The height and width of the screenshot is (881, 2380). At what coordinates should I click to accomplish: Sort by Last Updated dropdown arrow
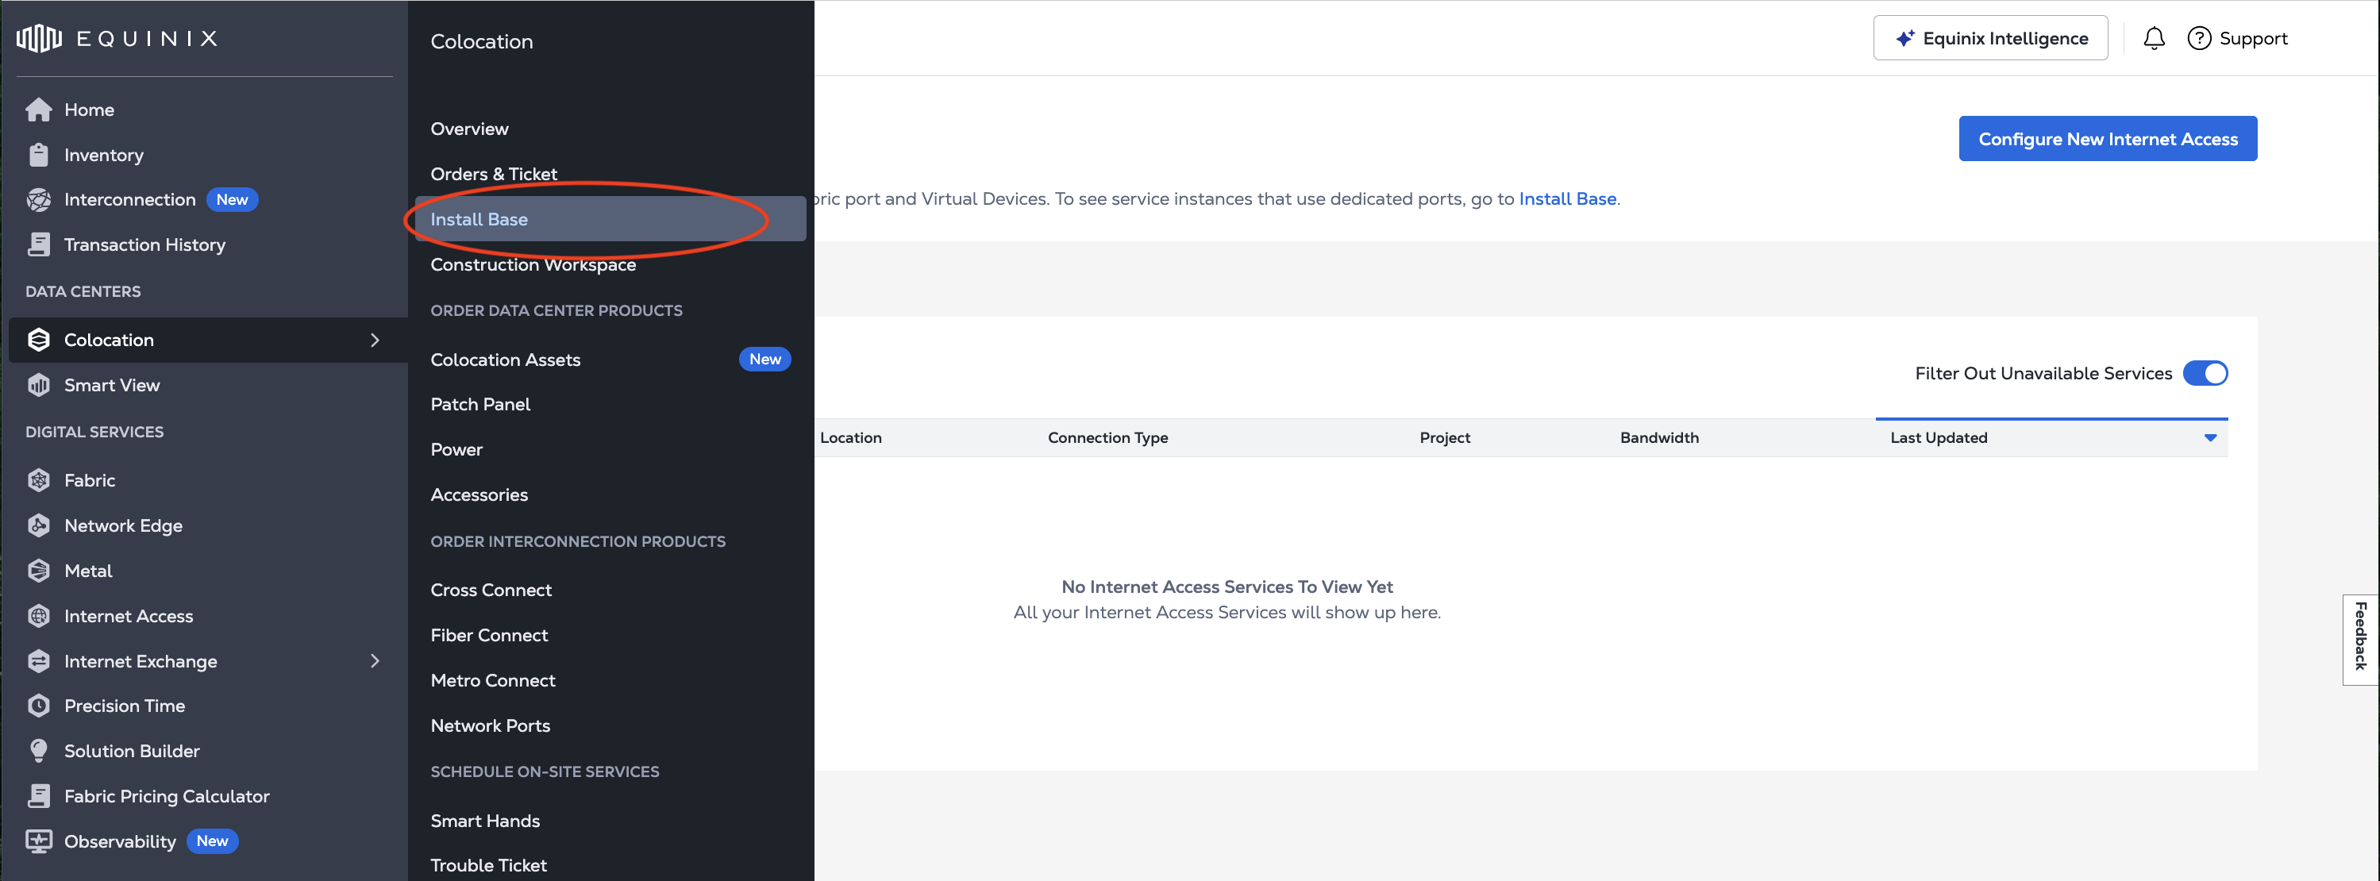pyautogui.click(x=2210, y=438)
